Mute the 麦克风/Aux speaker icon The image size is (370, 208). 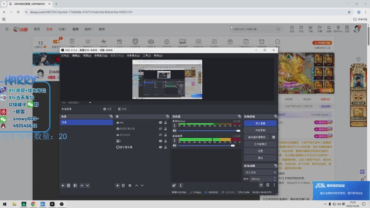[175, 131]
